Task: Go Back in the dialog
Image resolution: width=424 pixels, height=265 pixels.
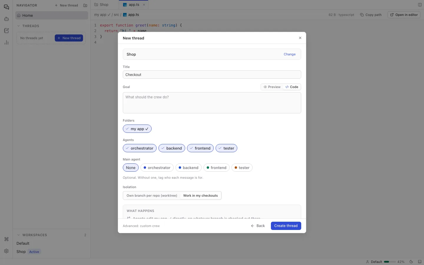Action: (258, 226)
